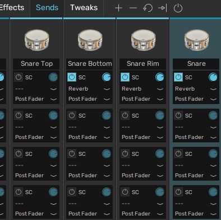
Task: Open Snare Bottom first send Post Fader dropdown
Action: pyautogui.click(x=89, y=99)
